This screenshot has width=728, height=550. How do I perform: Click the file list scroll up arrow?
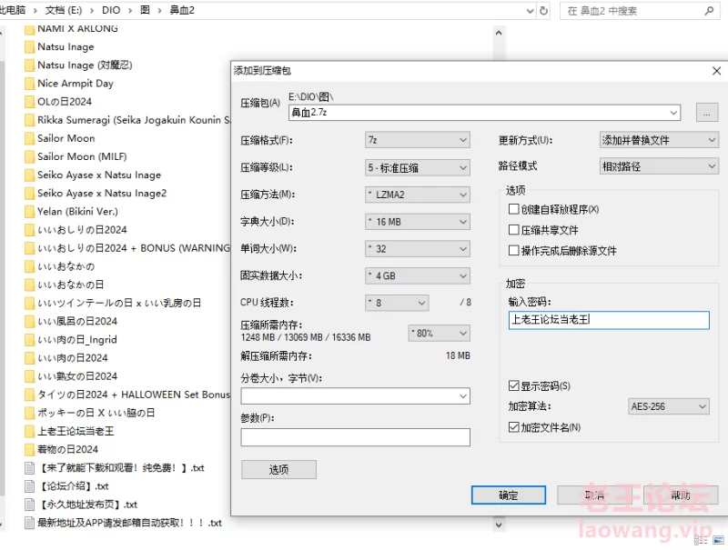click(499, 33)
